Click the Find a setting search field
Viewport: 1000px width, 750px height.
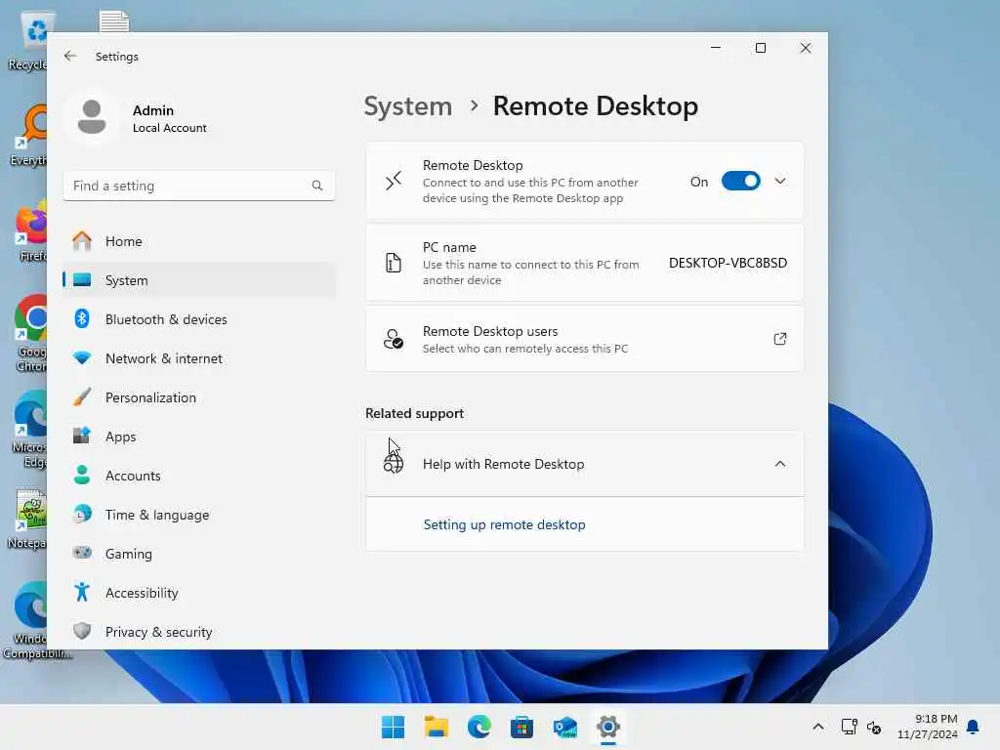199,186
